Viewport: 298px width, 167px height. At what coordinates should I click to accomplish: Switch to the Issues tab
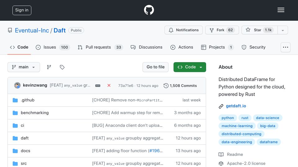[53, 47]
